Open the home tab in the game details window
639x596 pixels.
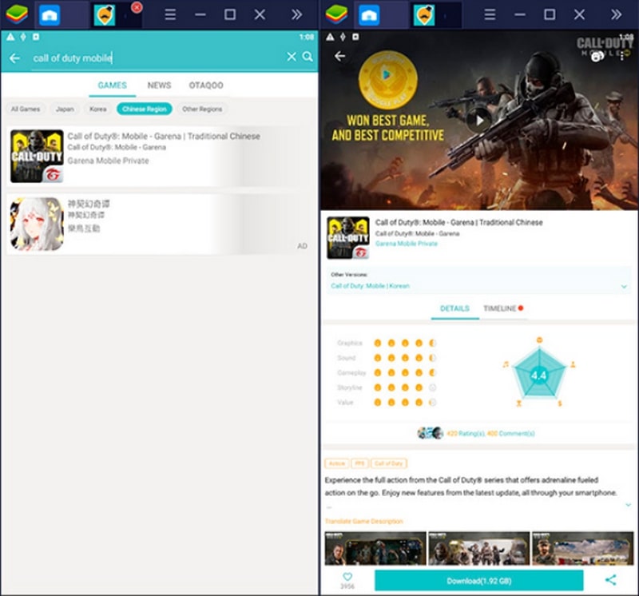pos(369,15)
